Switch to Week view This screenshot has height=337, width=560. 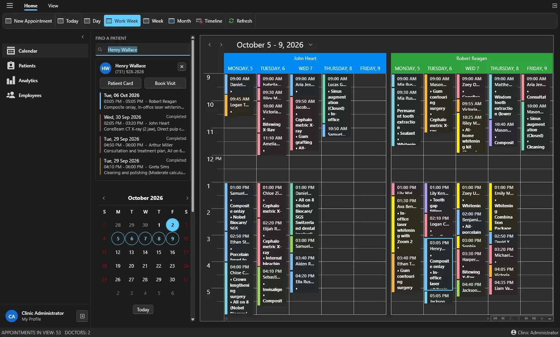(x=153, y=21)
